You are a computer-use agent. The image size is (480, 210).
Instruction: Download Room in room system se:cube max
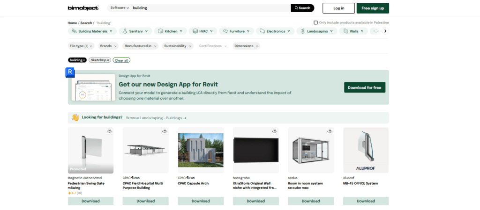tap(311, 201)
